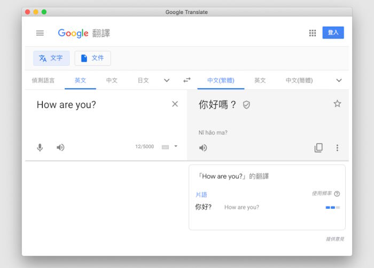Screen dimensions: 374x268
Task: Select 中文(簡體) as target language
Action: coord(299,80)
